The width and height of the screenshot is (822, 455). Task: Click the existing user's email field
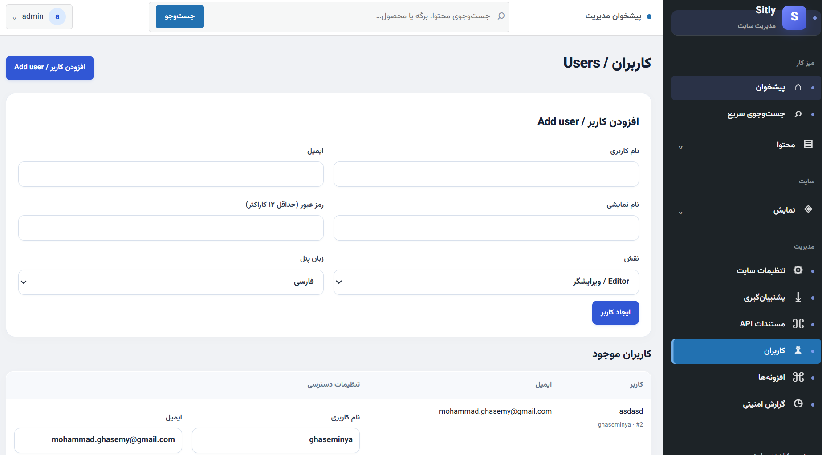click(98, 440)
